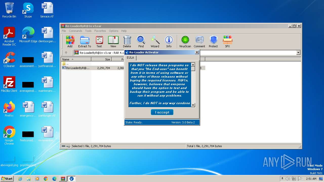
Task: Click the Add toolbar icon in WinRAR
Action: click(x=70, y=42)
